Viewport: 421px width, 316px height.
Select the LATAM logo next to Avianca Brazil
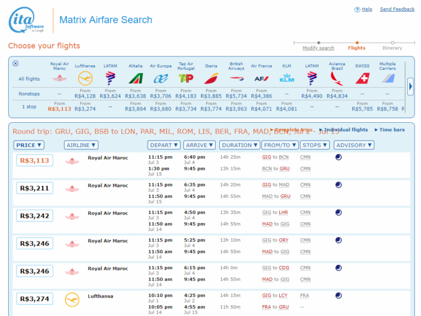312,78
